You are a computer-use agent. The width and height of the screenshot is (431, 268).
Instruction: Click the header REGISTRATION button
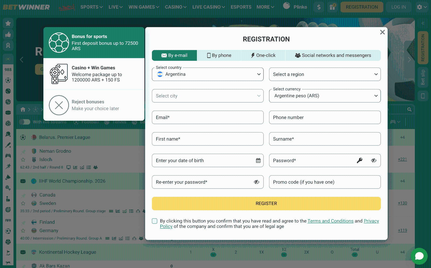(362, 7)
